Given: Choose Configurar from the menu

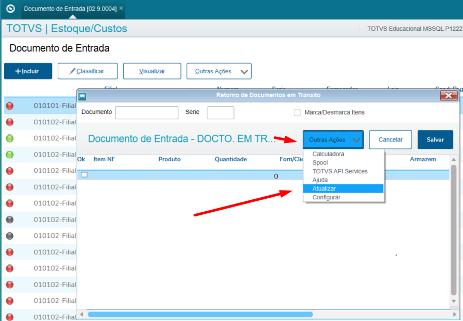Looking at the screenshot, I should (x=326, y=197).
